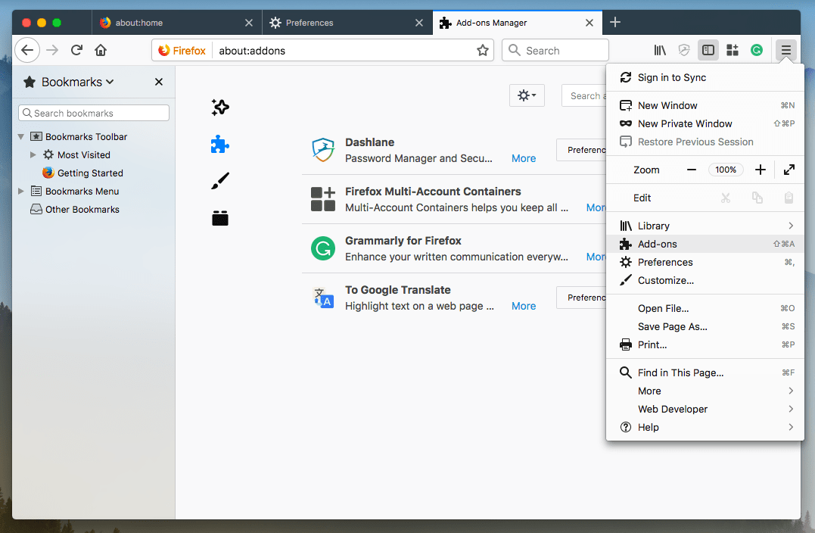Click the Dashlane shield toolbar icon
Viewport: 815px width, 533px height.
684,51
